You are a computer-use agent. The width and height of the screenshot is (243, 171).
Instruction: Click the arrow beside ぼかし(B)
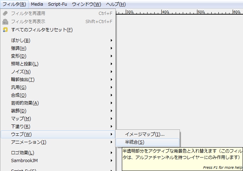pos(111,41)
